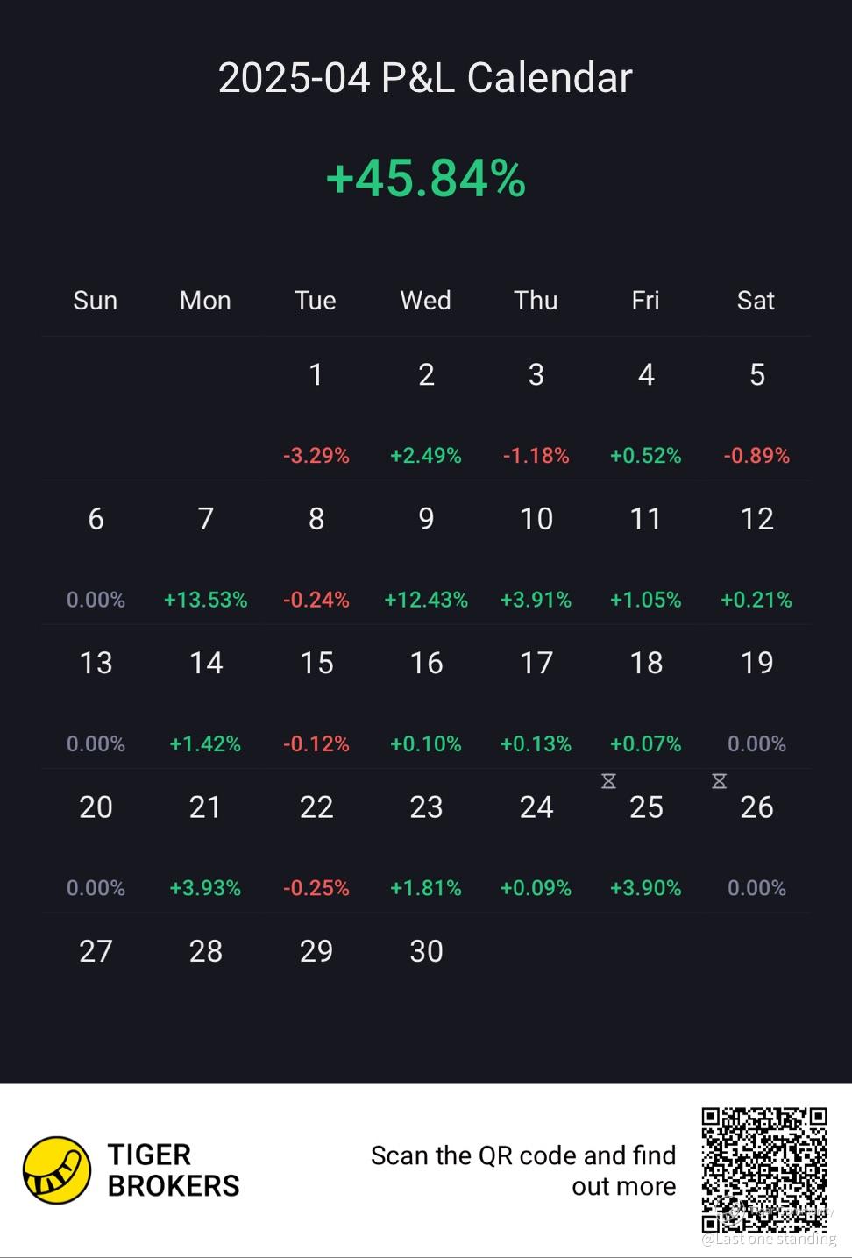The image size is (852, 1258).
Task: Click the QR code image
Action: tap(763, 1169)
